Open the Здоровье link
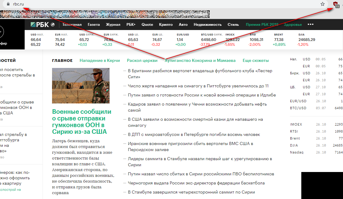 [293, 25]
